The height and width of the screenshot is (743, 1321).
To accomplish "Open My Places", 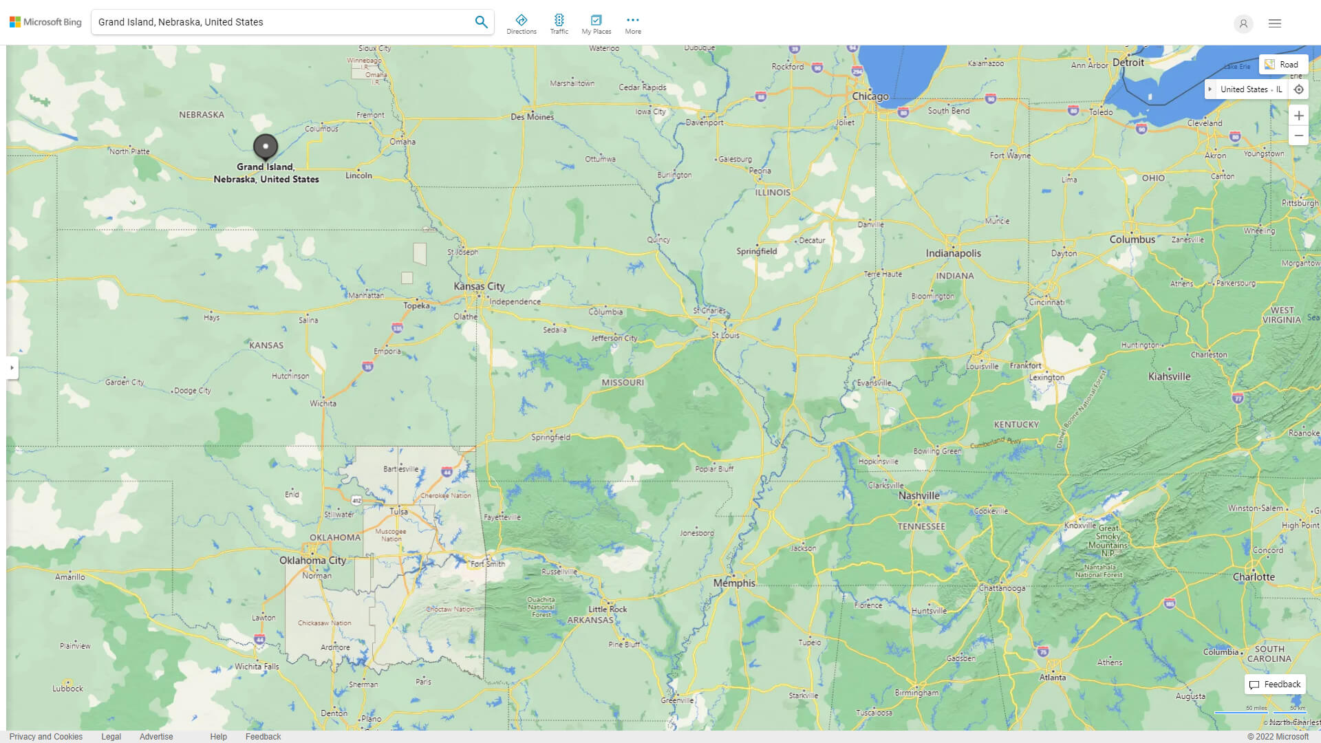I will pos(596,22).
